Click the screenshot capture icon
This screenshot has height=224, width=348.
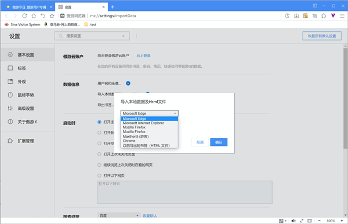tap(315, 16)
